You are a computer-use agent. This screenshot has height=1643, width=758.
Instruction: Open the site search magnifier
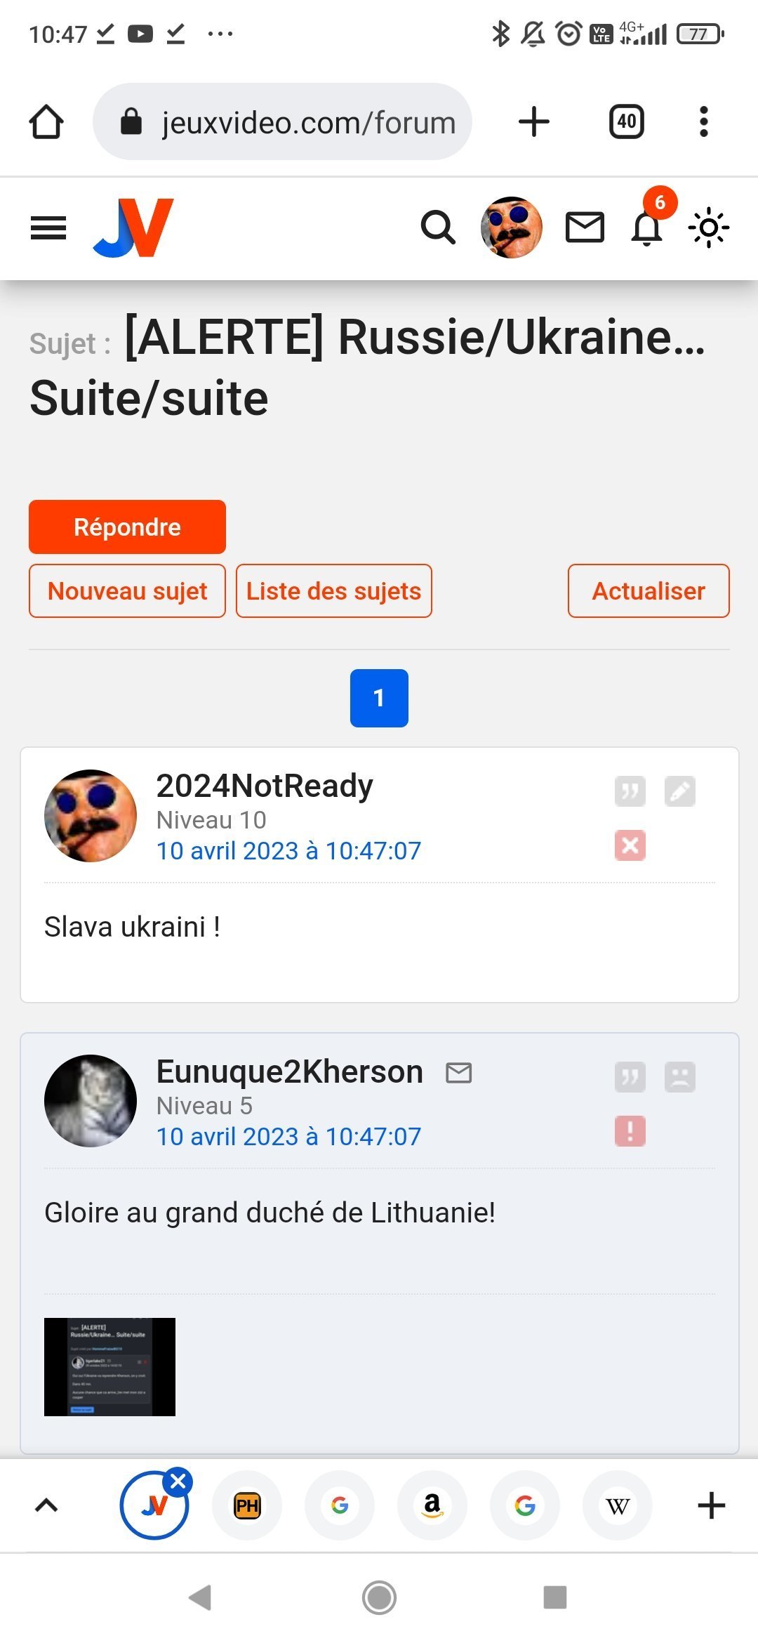click(438, 227)
